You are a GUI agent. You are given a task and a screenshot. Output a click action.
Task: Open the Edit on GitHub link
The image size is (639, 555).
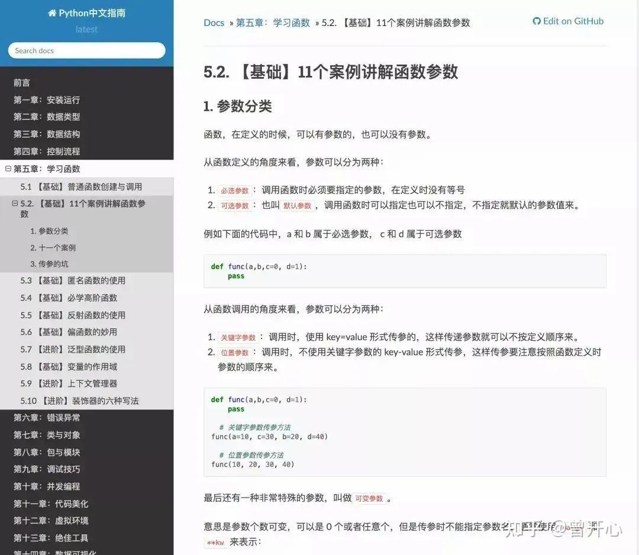(x=573, y=21)
